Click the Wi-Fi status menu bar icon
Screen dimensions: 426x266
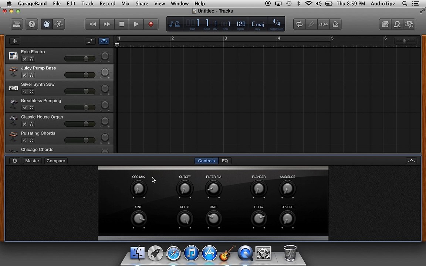pyautogui.click(x=309, y=4)
